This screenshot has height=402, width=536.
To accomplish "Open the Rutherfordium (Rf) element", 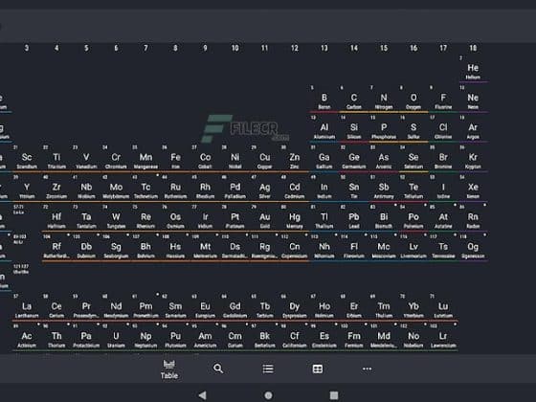I will [x=56, y=248].
